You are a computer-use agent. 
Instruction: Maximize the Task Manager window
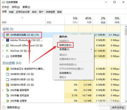click(114, 2)
